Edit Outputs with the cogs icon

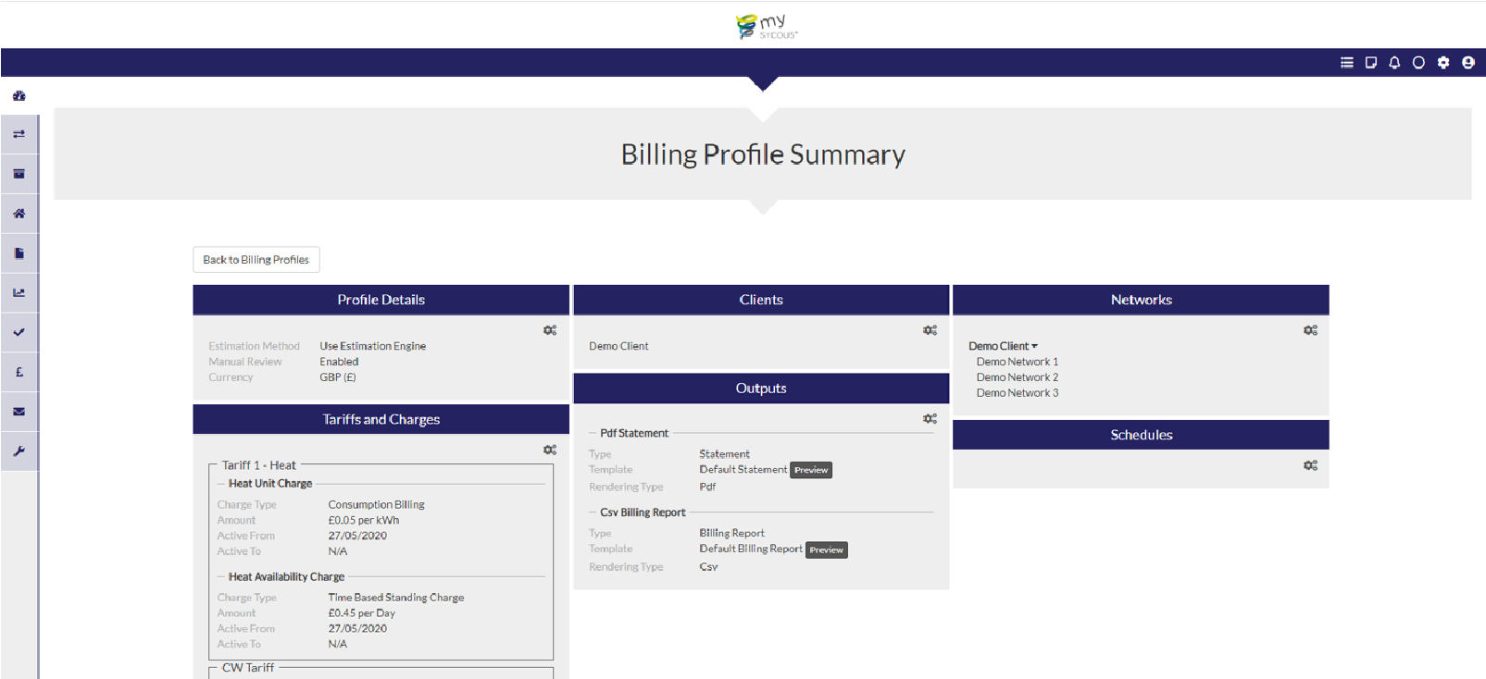coord(930,419)
